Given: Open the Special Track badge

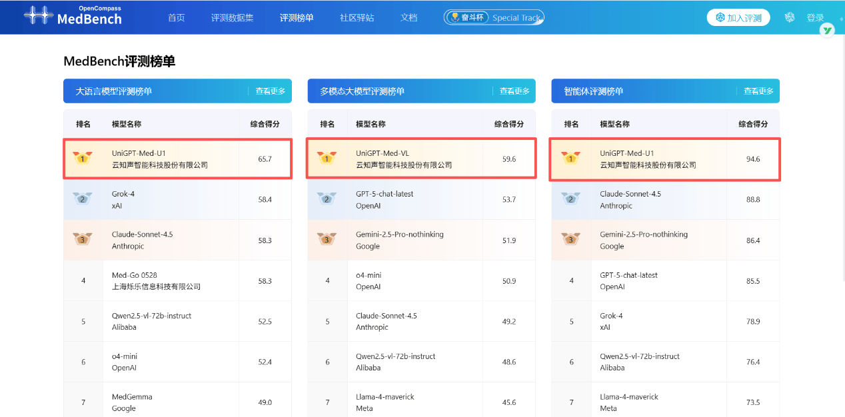Looking at the screenshot, I should coord(518,17).
